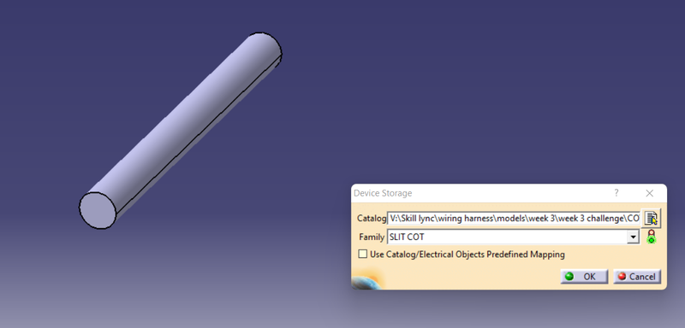This screenshot has width=685, height=328.
Task: Select the Device Storage title bar
Action: point(480,193)
